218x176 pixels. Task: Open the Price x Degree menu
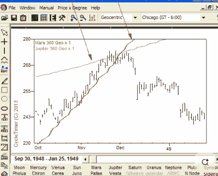[x=72, y=8]
